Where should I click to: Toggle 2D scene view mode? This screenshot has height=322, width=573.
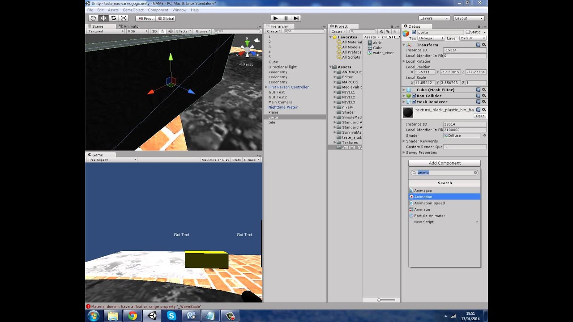(x=154, y=31)
